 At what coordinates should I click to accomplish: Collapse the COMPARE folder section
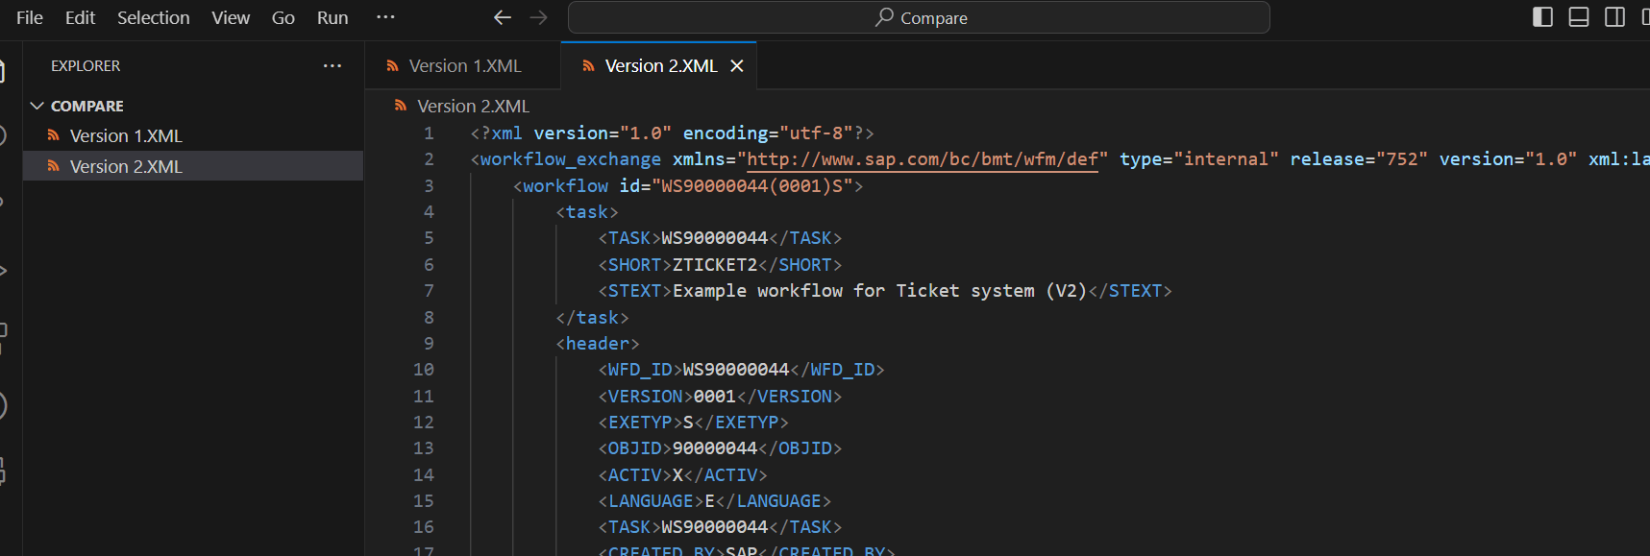(x=37, y=106)
